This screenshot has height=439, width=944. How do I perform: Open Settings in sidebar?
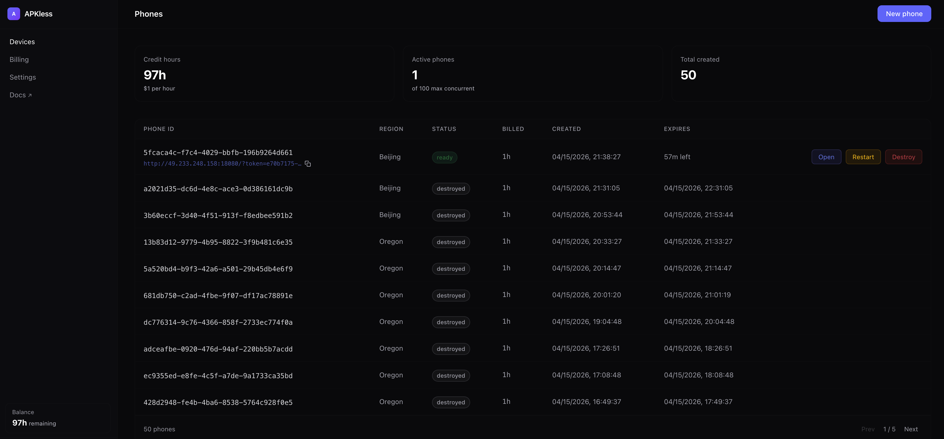[23, 77]
